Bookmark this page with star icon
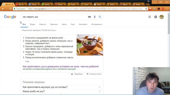This screenshot has width=170, height=95. tap(146, 9)
